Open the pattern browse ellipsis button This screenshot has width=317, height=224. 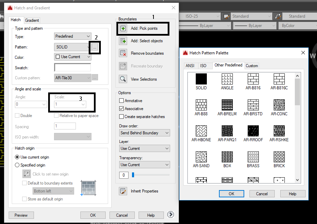(x=94, y=47)
